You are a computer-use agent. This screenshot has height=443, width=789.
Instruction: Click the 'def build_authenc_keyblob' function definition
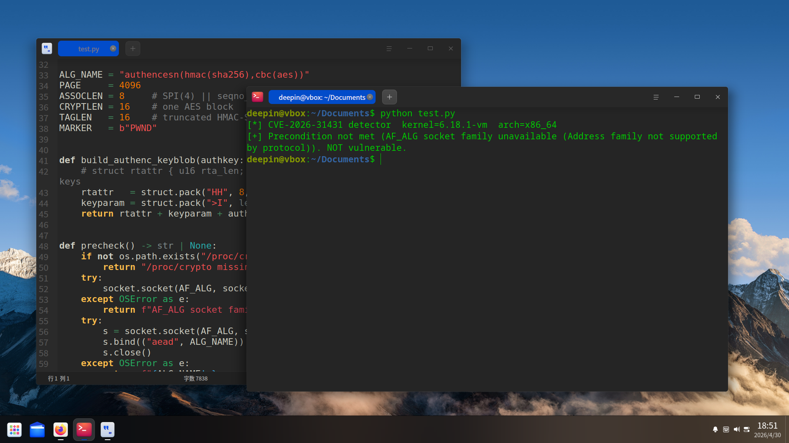[152, 160]
